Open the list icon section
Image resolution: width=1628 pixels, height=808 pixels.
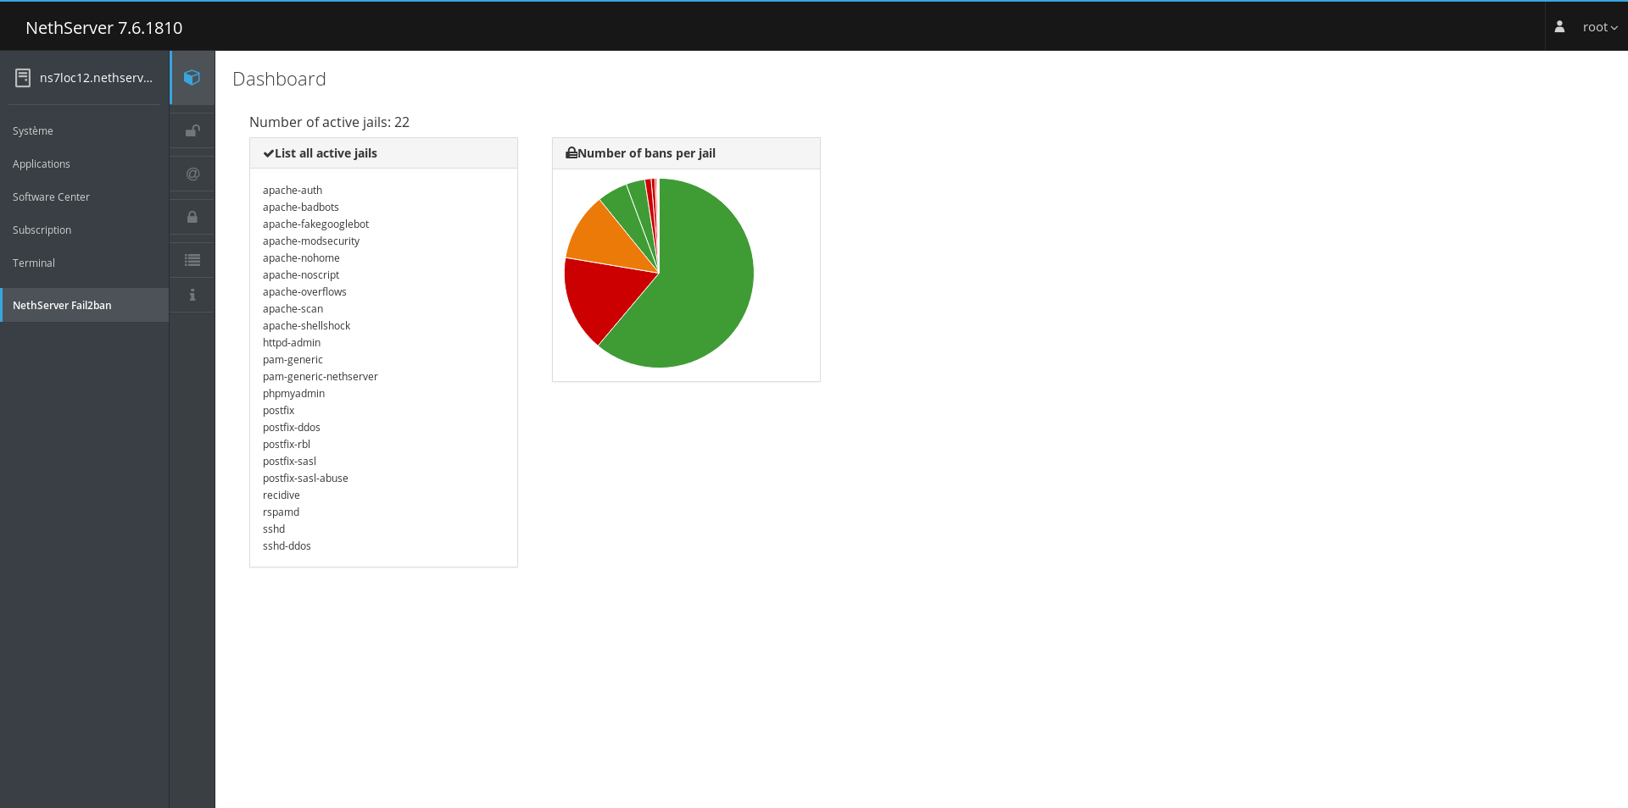[192, 260]
